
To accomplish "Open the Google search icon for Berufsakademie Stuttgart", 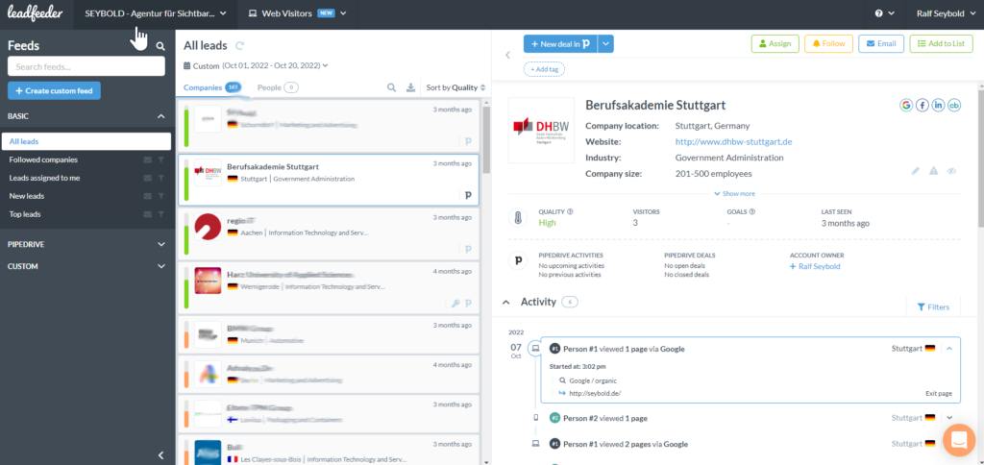I will click(907, 105).
